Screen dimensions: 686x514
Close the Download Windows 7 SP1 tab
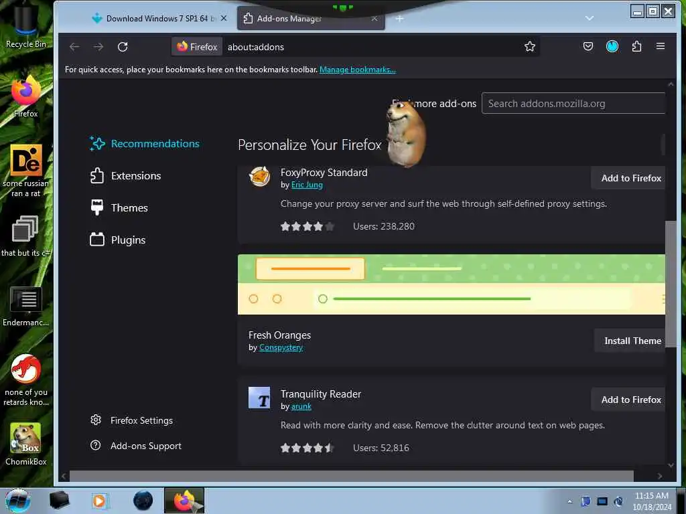click(x=224, y=18)
